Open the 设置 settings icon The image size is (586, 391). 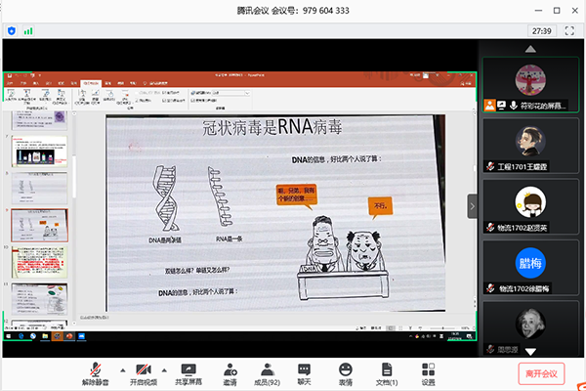[429, 372]
